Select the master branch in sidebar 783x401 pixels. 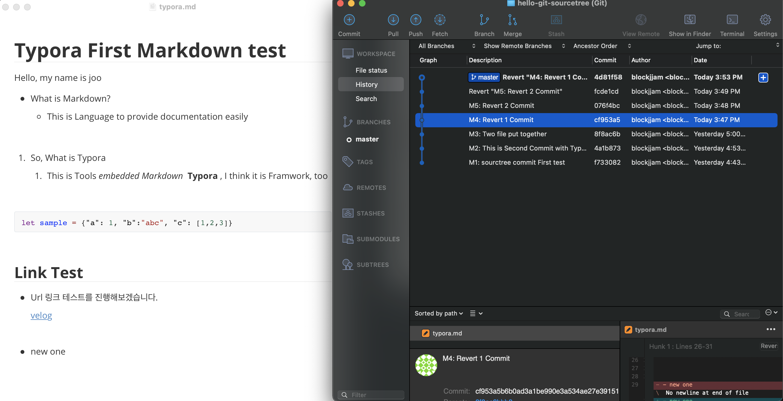pos(367,139)
